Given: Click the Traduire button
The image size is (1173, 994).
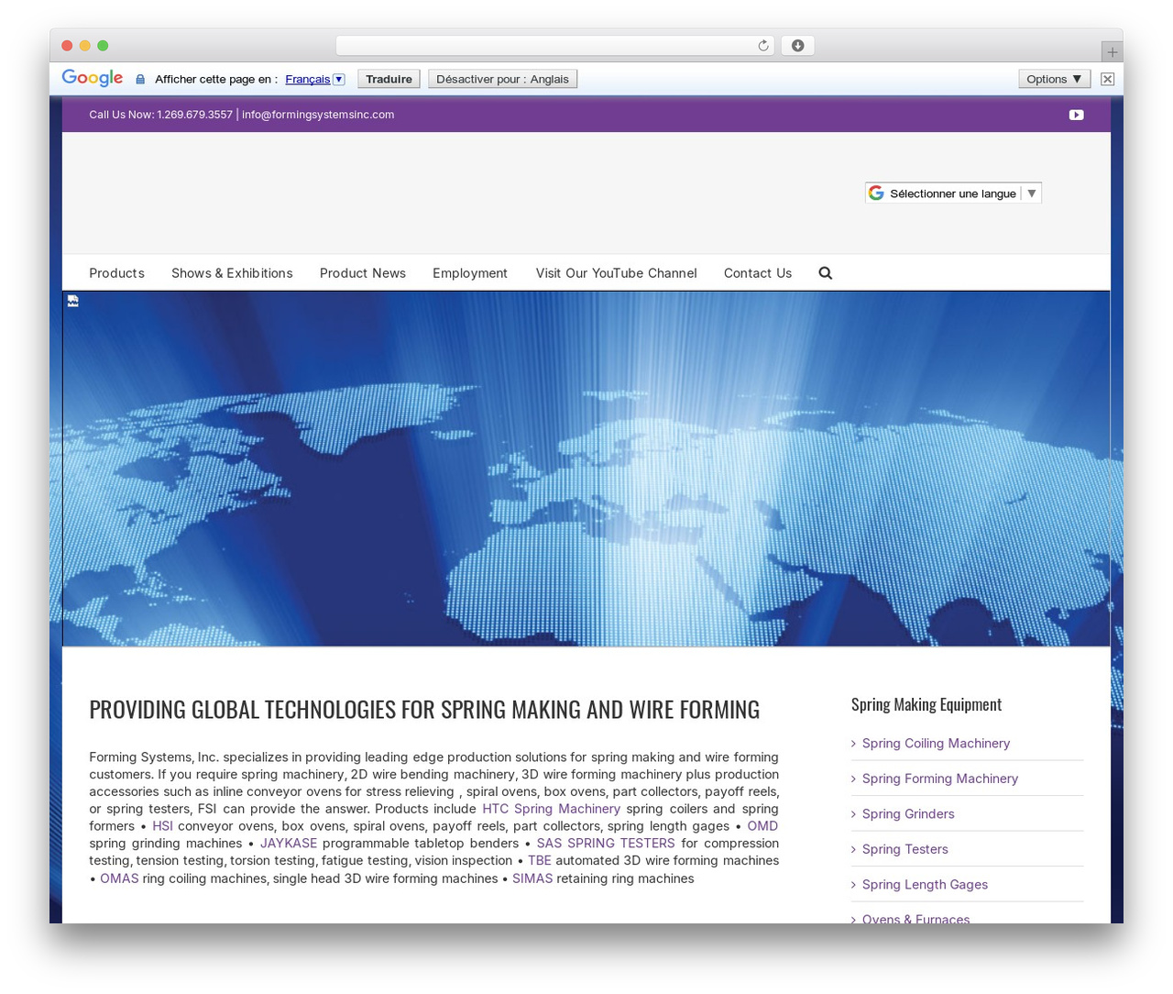Looking at the screenshot, I should (389, 79).
